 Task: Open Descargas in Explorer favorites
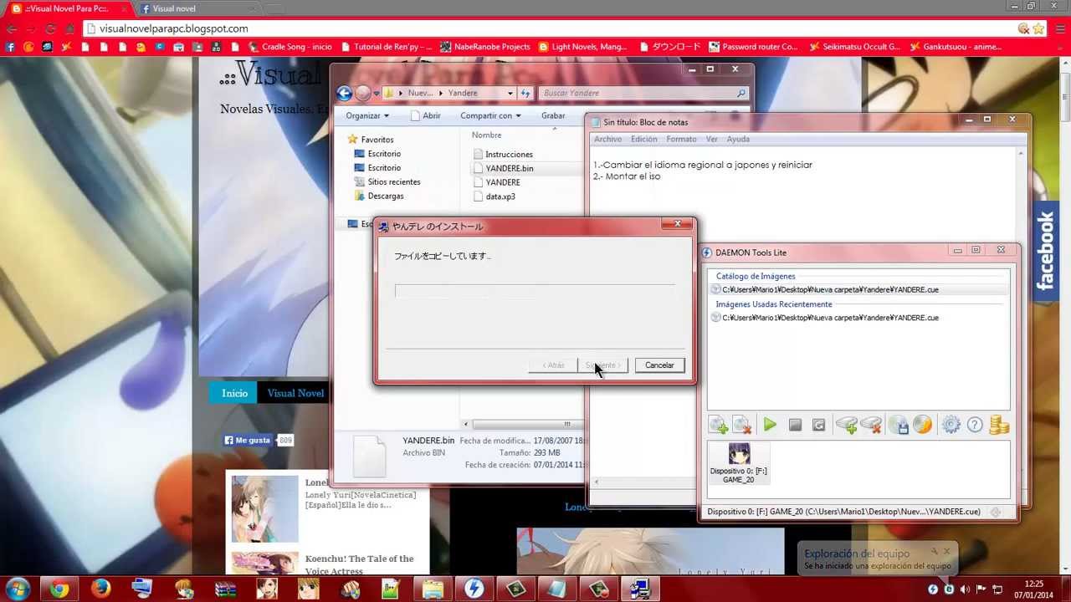(x=385, y=196)
